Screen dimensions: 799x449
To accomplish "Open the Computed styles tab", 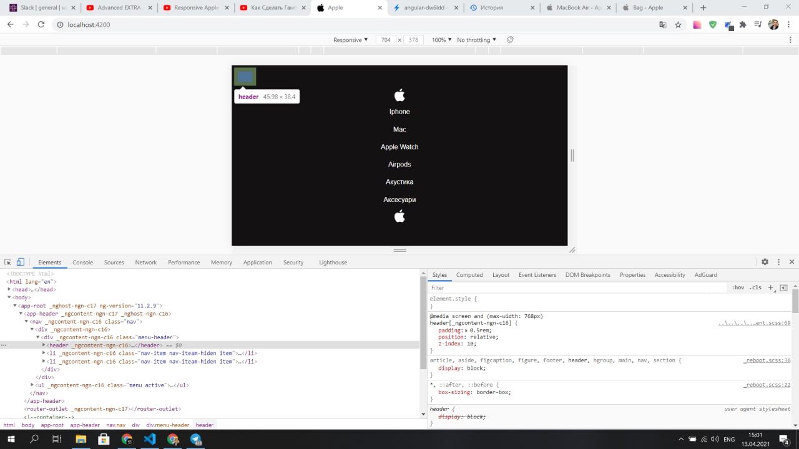I will 469,275.
